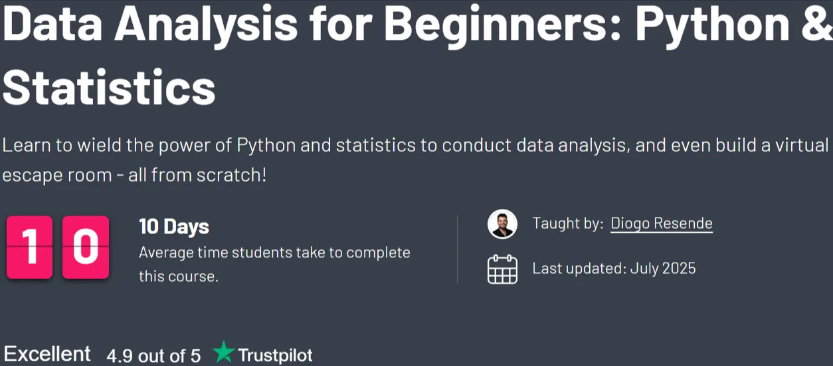
Task: Open the Diogo Resende instructor link
Action: (662, 223)
